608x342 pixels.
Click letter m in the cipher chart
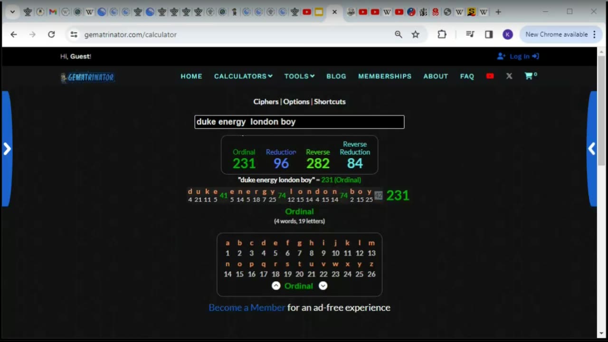pos(371,243)
